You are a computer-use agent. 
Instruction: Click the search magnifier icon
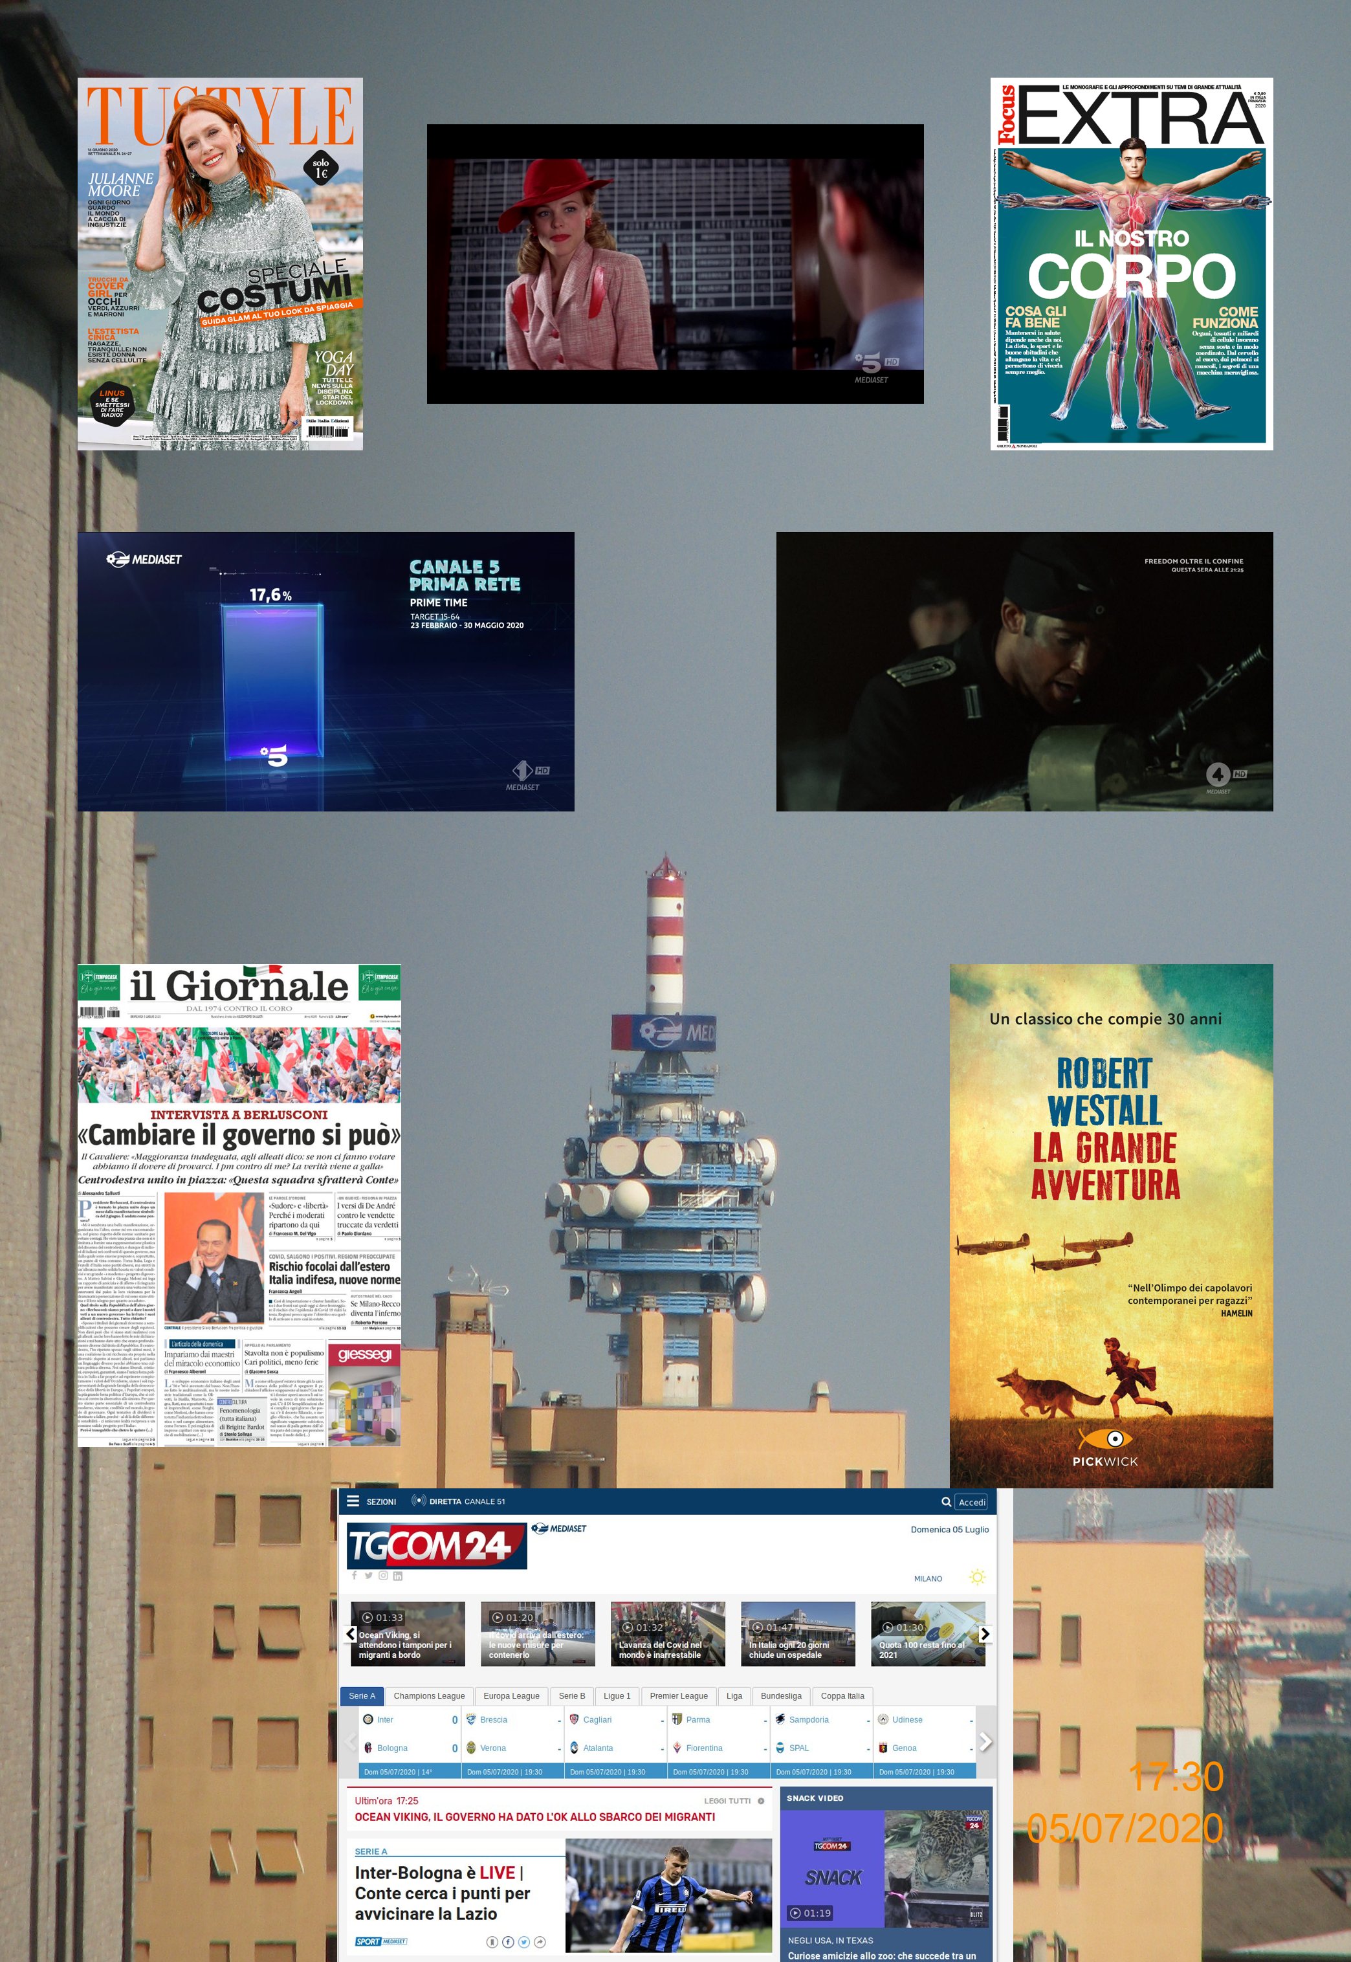945,1501
